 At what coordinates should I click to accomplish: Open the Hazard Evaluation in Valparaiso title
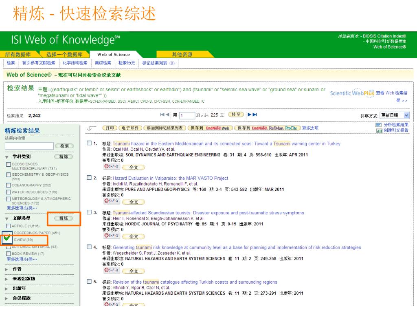pos(171,178)
